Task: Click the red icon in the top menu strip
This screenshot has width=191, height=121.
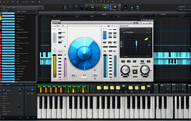Action: [x=108, y=2]
